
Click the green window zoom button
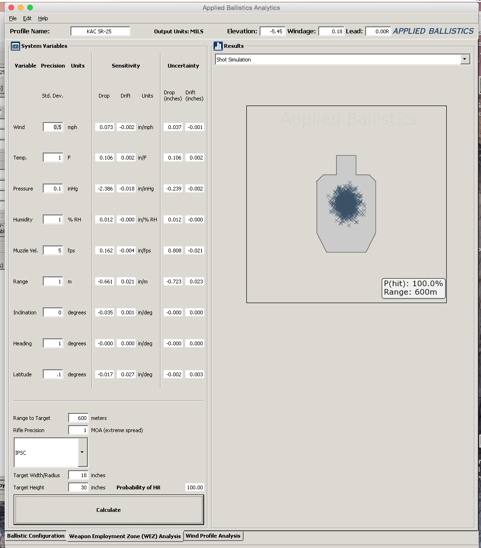click(30, 8)
